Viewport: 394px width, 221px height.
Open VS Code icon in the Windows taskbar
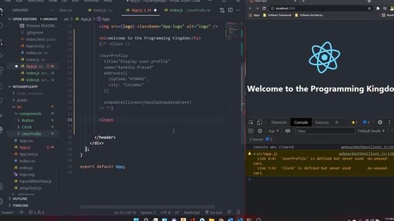click(239, 220)
